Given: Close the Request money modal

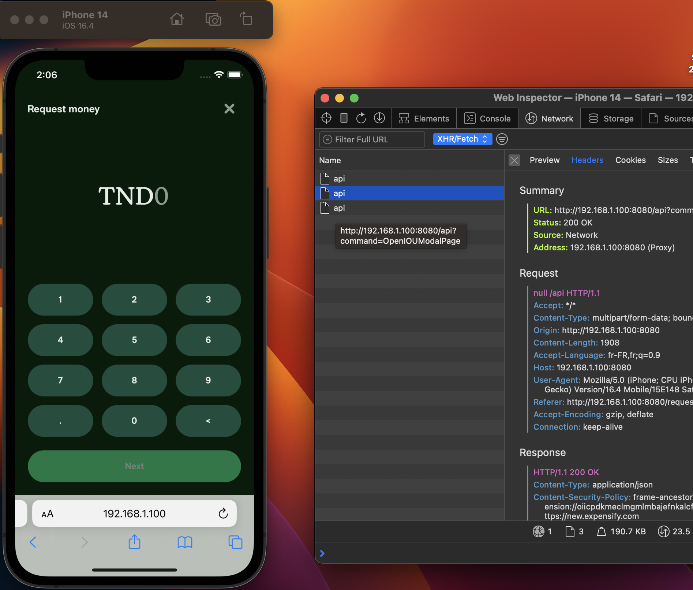Looking at the screenshot, I should (229, 109).
